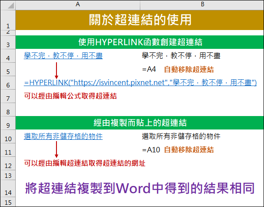Image resolution: width=264 pixels, height=207 pixels.
Task: Select row 3 header
Action: 8,42
